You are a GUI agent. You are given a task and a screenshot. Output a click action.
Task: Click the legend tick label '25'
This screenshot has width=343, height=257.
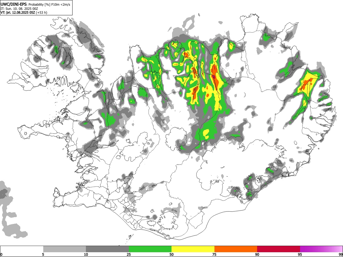[129, 254]
